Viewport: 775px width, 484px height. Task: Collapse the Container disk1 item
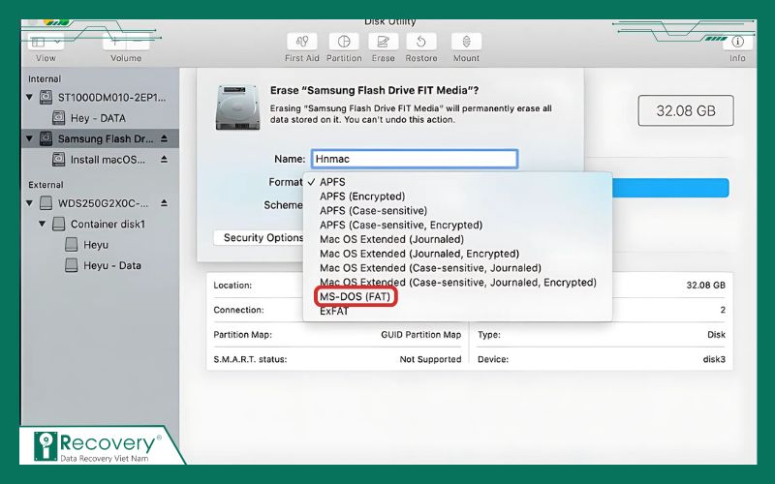pos(43,225)
